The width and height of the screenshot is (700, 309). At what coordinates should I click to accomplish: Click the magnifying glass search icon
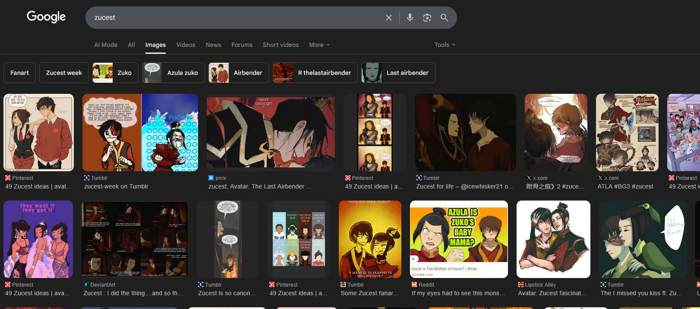(x=444, y=18)
